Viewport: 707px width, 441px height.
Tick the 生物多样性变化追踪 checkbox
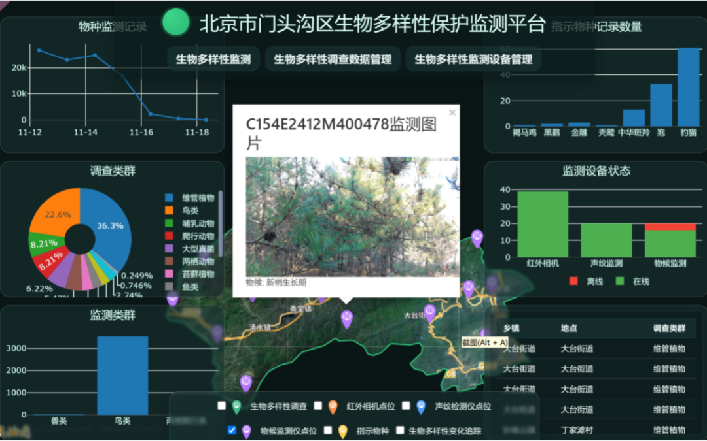399,431
